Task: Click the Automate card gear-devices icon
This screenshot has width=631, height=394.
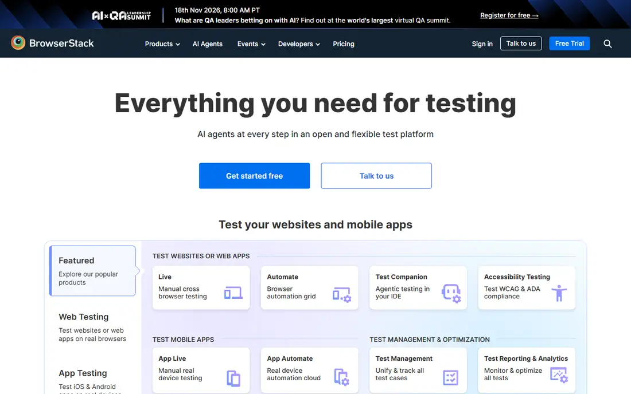Action: click(x=342, y=294)
